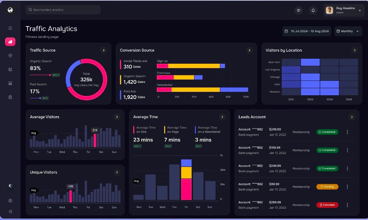
Task: Open the messages chat icon
Action: (x=298, y=10)
